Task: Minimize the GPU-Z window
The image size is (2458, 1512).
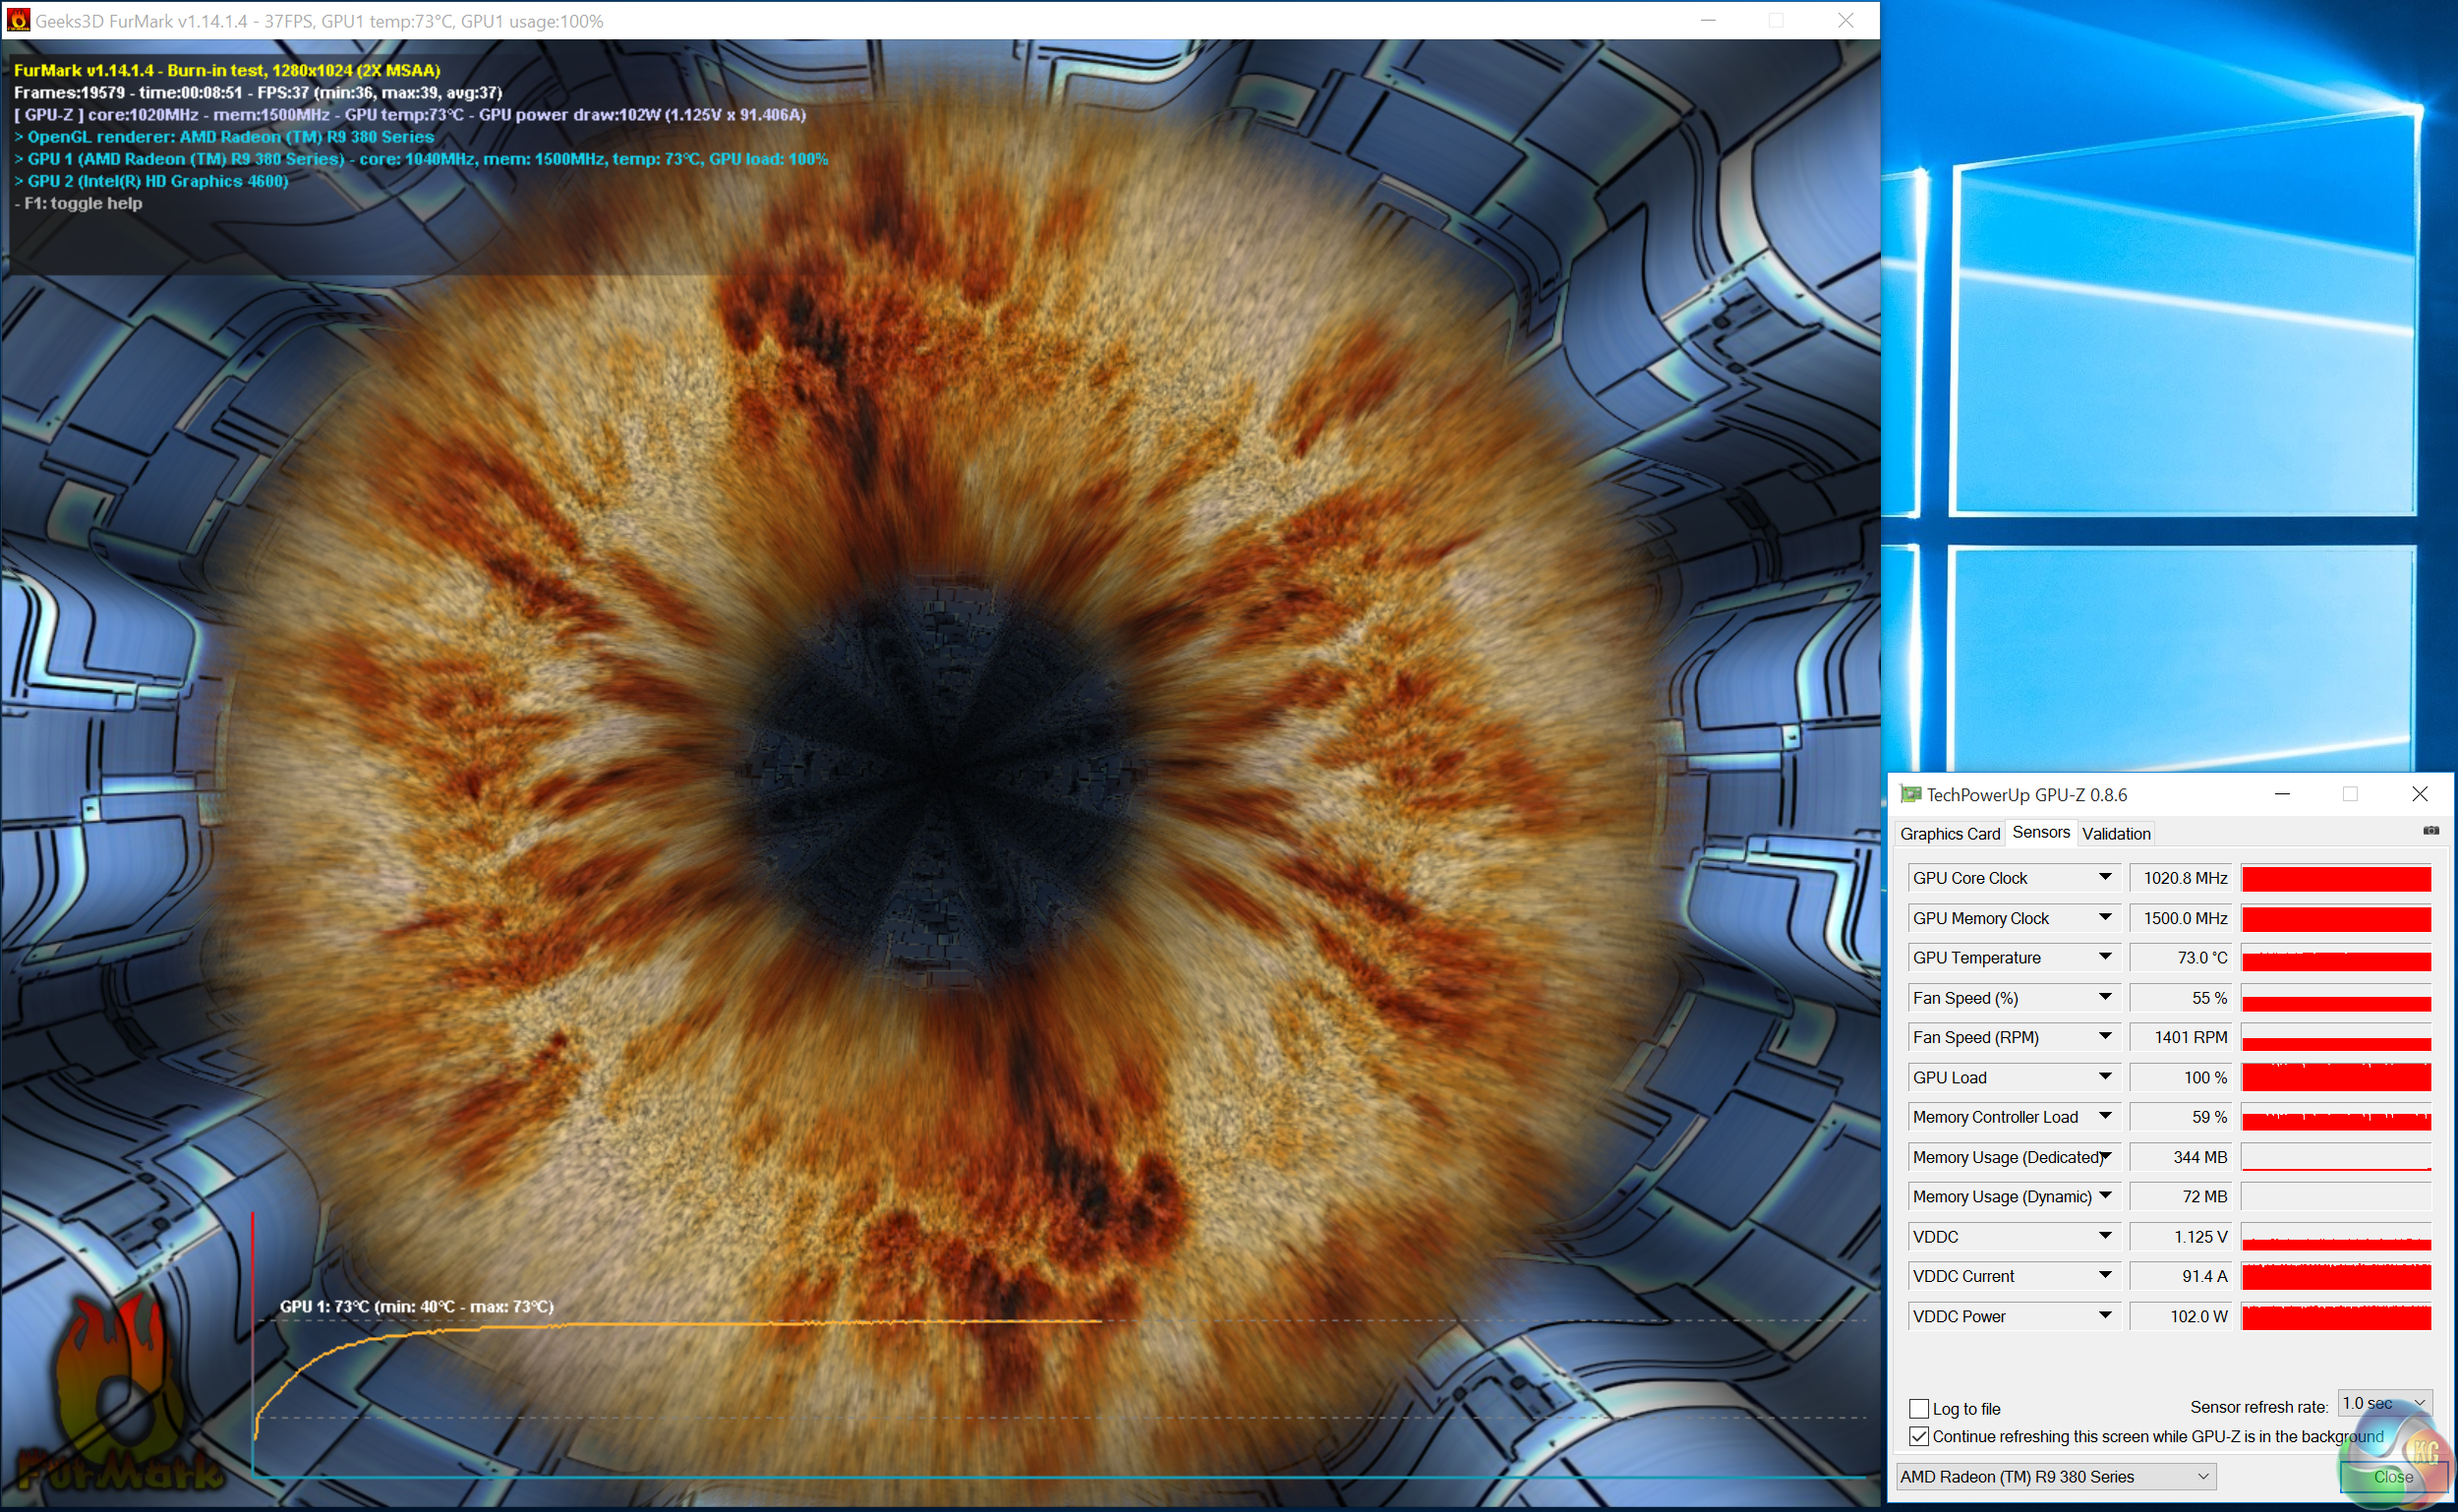Action: click(2282, 794)
